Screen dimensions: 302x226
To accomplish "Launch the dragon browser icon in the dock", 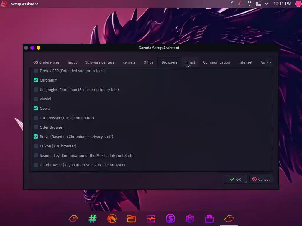I will coord(112,219).
